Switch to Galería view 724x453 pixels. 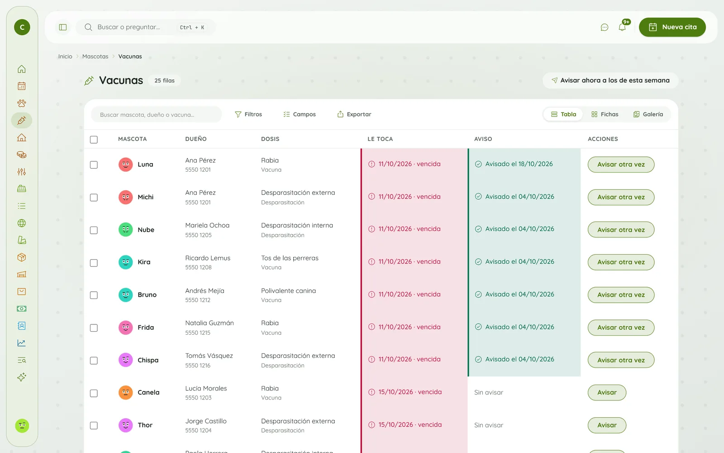pos(648,114)
